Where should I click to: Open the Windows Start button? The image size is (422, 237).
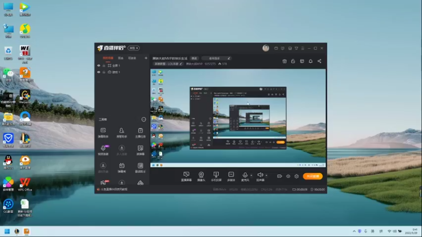coord(7,231)
